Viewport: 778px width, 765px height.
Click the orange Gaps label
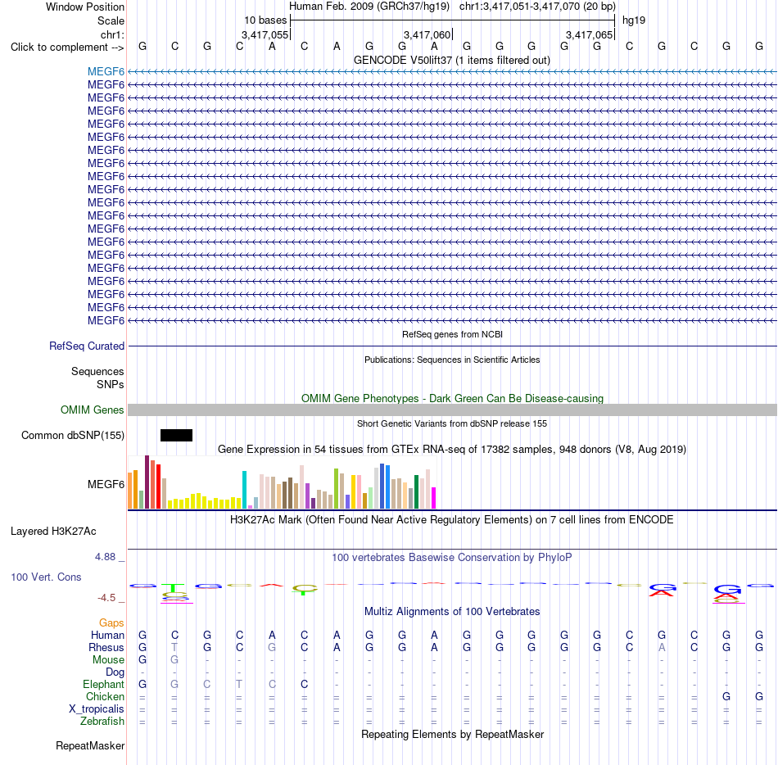tap(111, 622)
